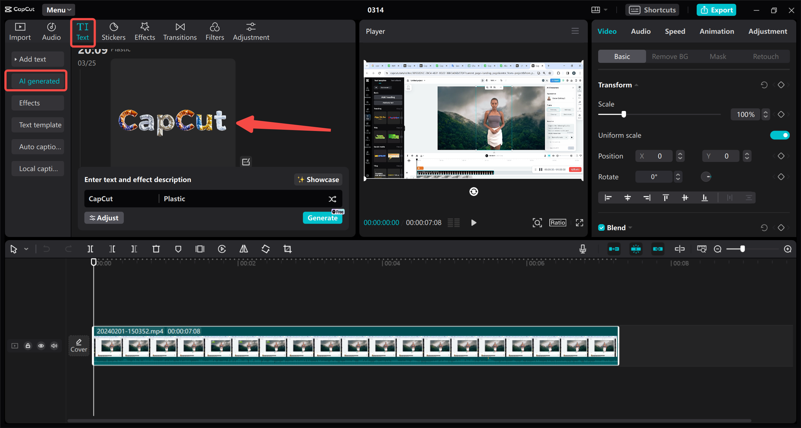801x428 pixels.
Task: Enable the Uniform scale toggle
Action: click(x=779, y=135)
